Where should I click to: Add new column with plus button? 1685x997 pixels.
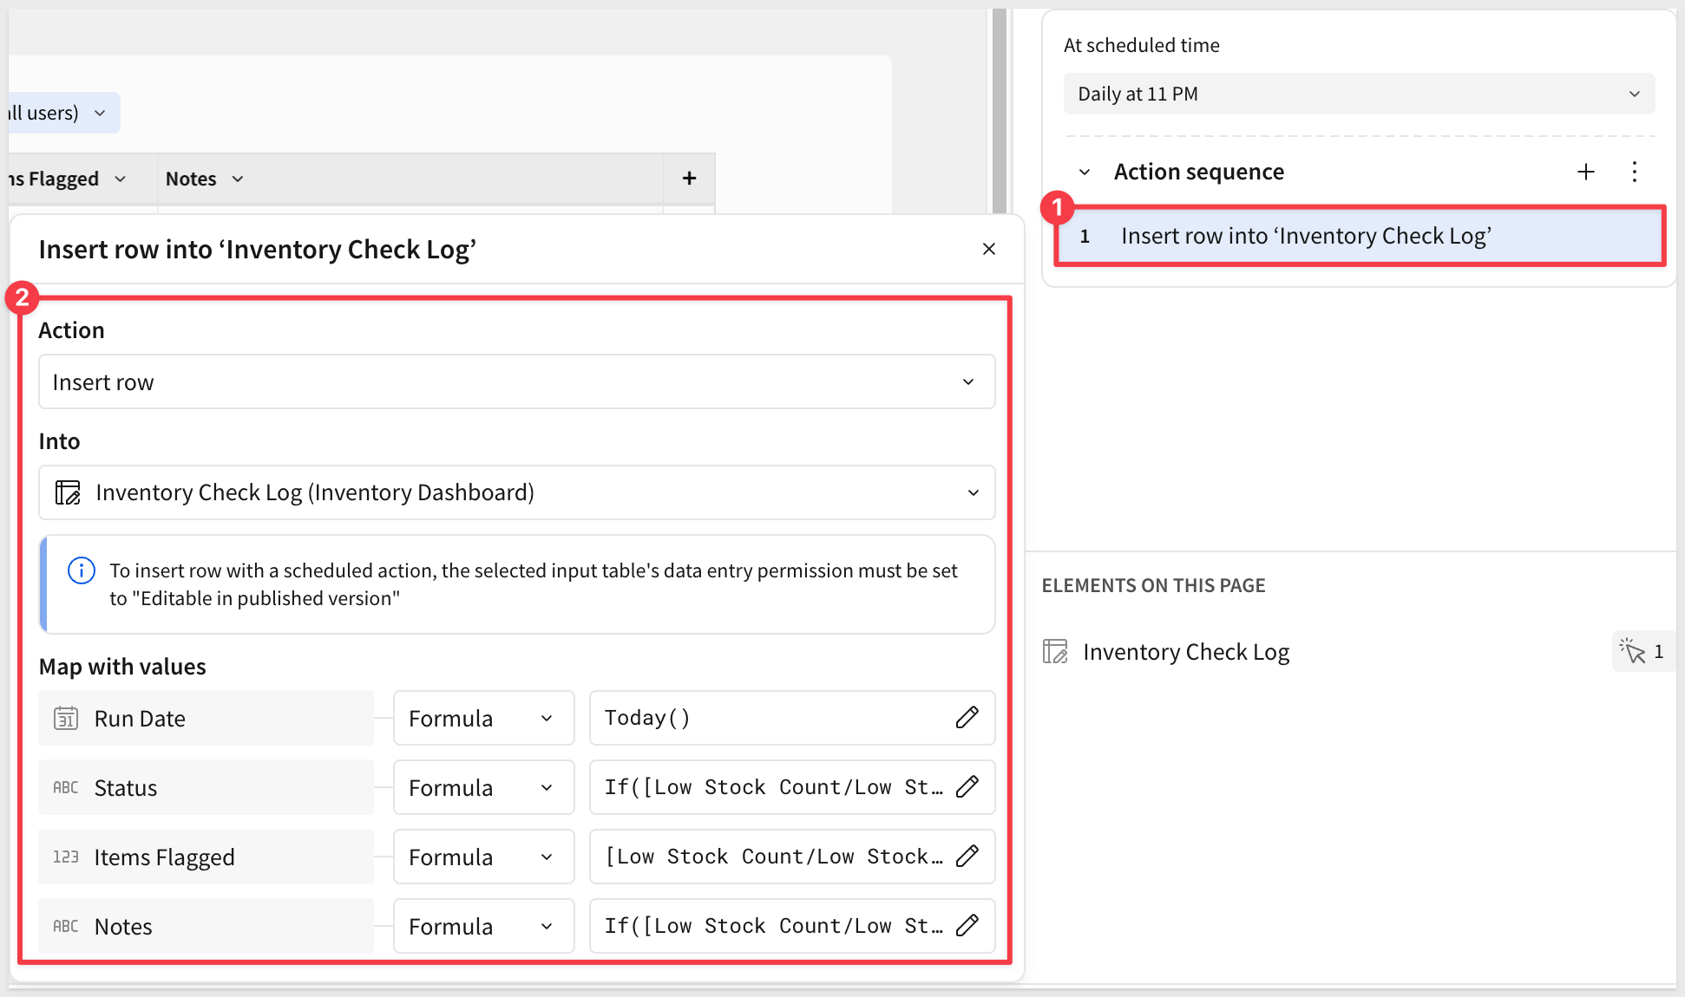click(x=689, y=179)
